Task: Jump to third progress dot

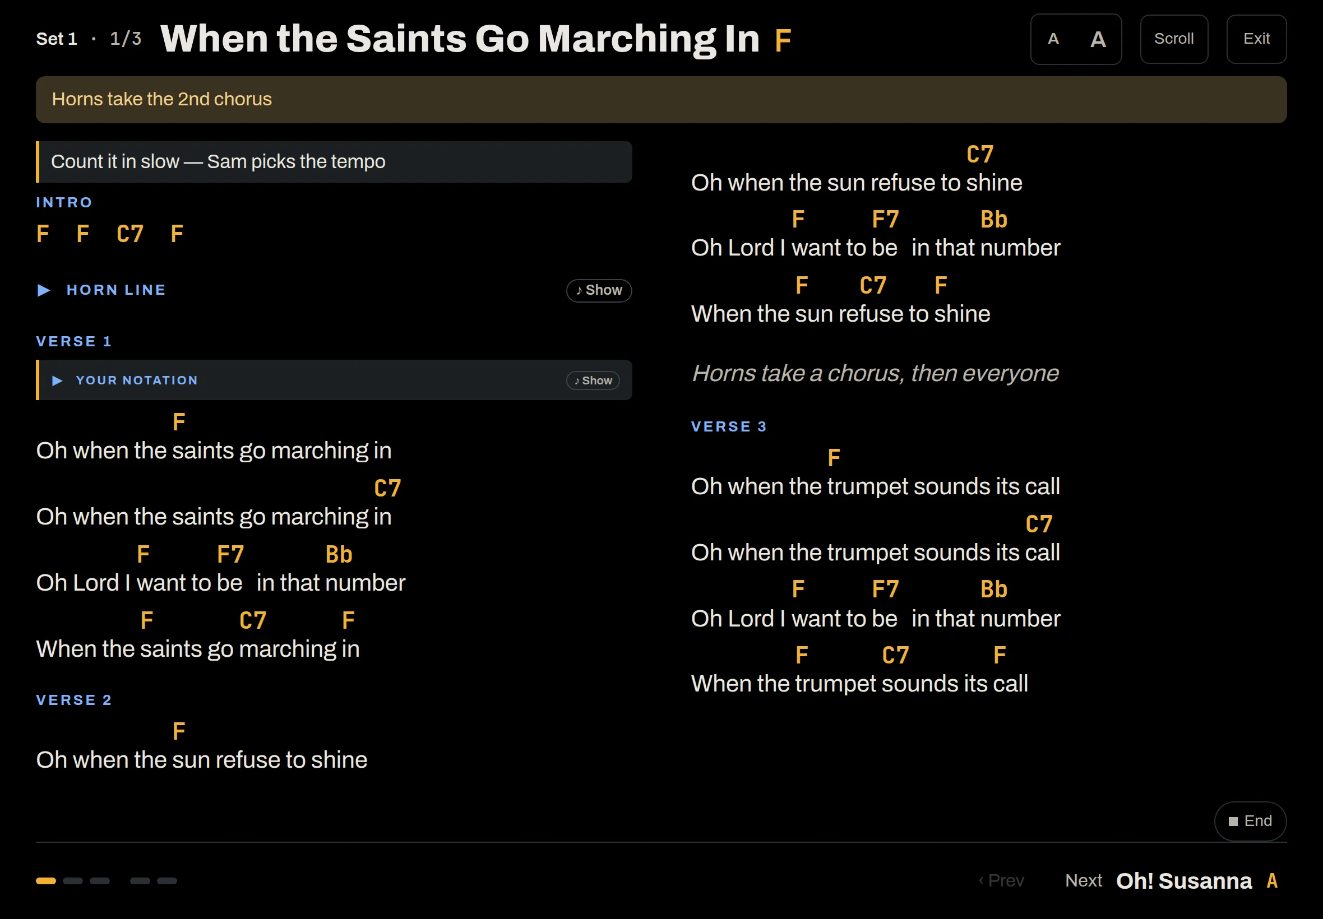Action: click(x=100, y=881)
